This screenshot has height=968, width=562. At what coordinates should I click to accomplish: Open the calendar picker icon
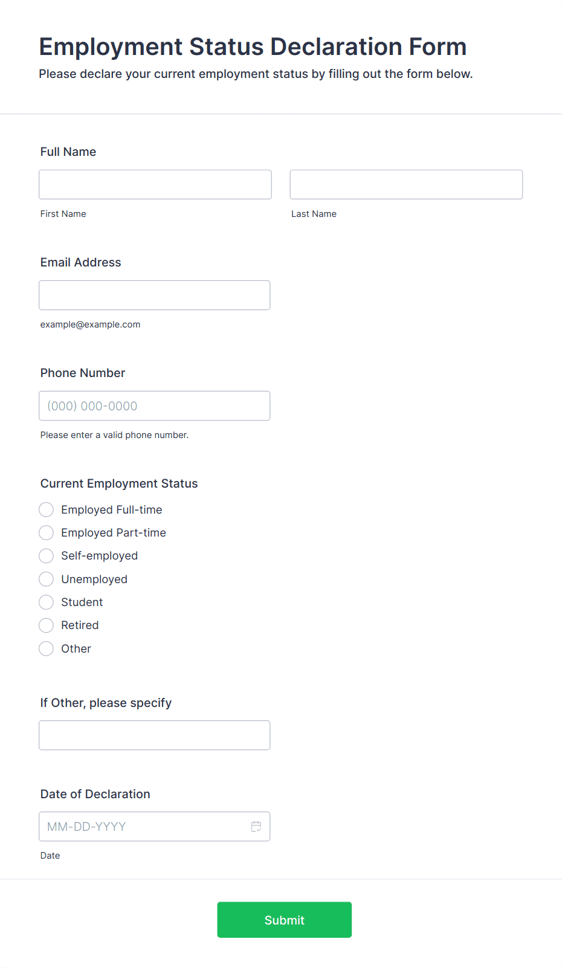point(256,827)
